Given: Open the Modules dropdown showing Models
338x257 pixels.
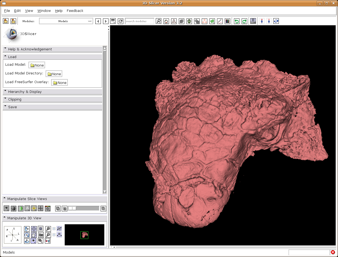Looking at the screenshot, I should coord(66,21).
